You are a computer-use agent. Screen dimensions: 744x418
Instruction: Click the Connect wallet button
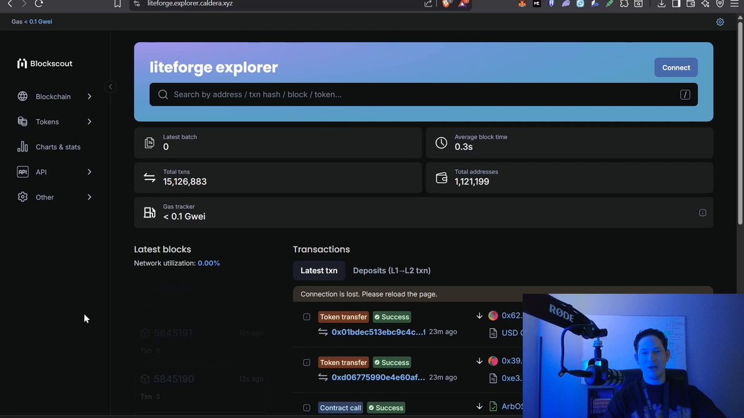coord(676,67)
